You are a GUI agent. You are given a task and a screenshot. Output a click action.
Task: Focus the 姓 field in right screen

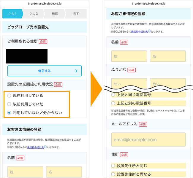coord(129,56)
